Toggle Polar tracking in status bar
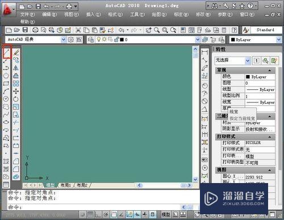Viewport: 284px width, 220px height. (x=106, y=214)
